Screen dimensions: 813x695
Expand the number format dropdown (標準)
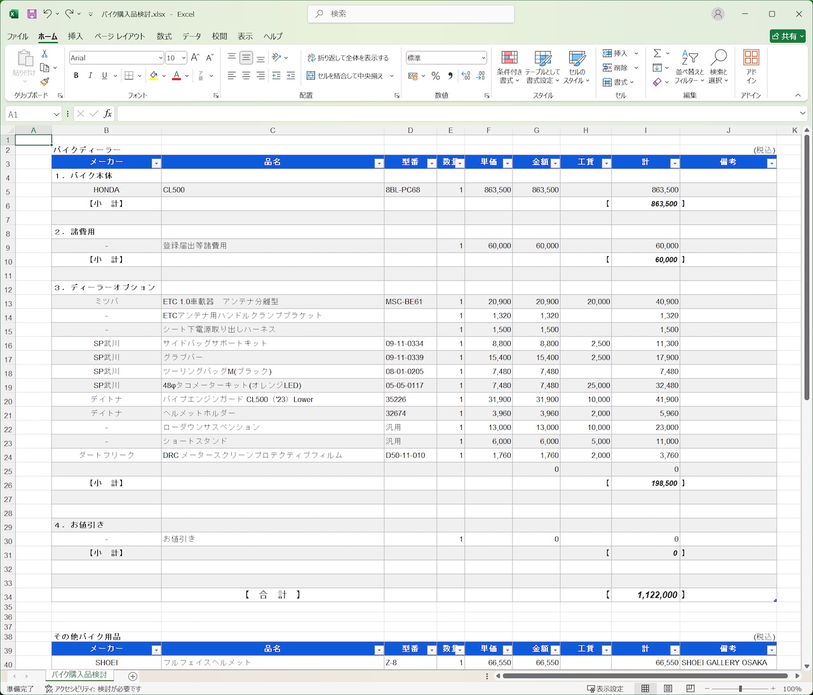(x=483, y=58)
